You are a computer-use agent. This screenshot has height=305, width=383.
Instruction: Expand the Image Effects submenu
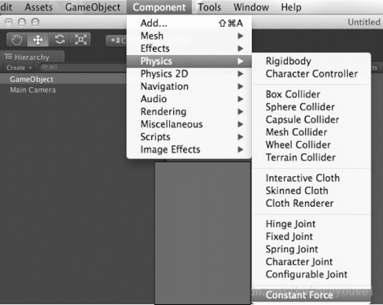[189, 149]
